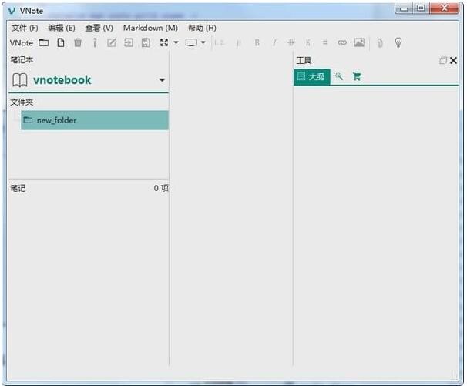Screen dimensions: 467x386
Task: Select the new_folder item in folder list
Action: coord(56,120)
